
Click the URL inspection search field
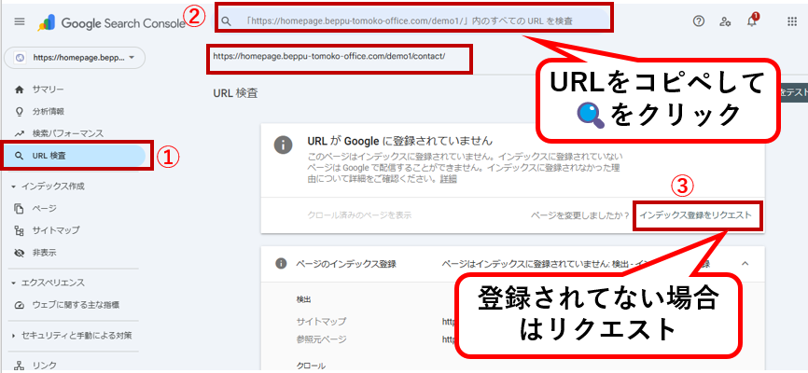(413, 21)
